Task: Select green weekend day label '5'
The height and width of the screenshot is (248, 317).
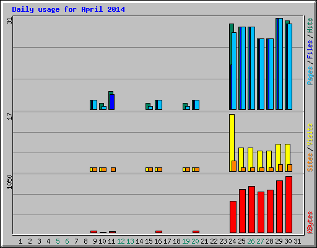Action: 58,241
